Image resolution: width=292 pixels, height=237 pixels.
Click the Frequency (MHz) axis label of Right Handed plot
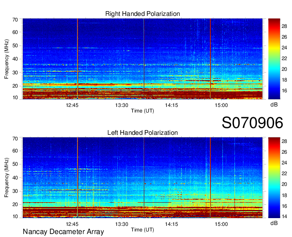[x=6, y=59]
